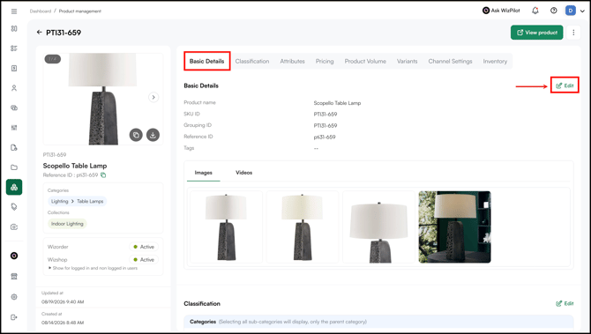Open the Attributes tab
The height and width of the screenshot is (334, 591).
(292, 61)
